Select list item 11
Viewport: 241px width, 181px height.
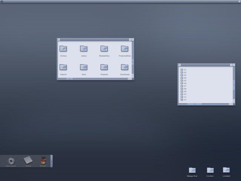click(x=183, y=97)
